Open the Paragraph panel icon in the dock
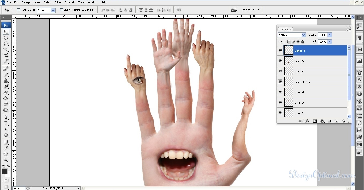Image resolution: width=364 pixels, height=190 pixels. tap(359, 38)
